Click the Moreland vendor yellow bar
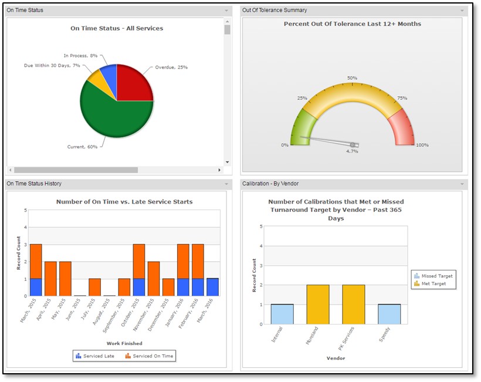The width and height of the screenshot is (481, 382). click(x=318, y=305)
